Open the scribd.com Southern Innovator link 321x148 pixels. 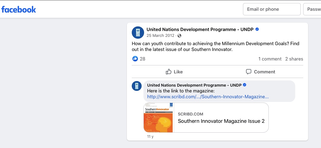pyautogui.click(x=208, y=96)
